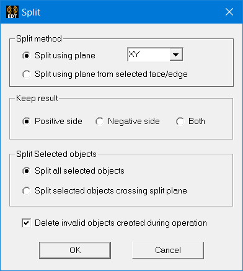Viewport: 243px width, 271px height.
Task: Toggle the 'Delete invalid objects' checkbox
Action: coord(27,223)
